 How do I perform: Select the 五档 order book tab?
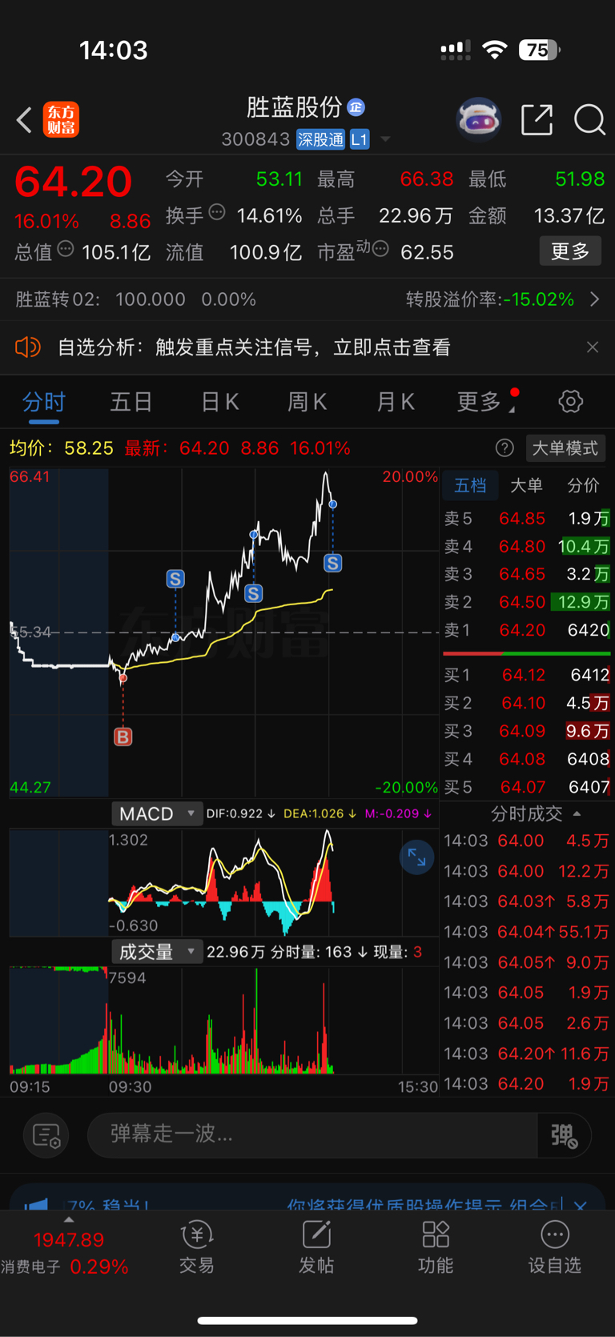470,485
